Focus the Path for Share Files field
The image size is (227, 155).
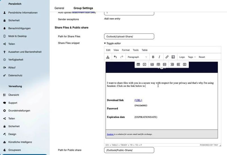coord(129,36)
